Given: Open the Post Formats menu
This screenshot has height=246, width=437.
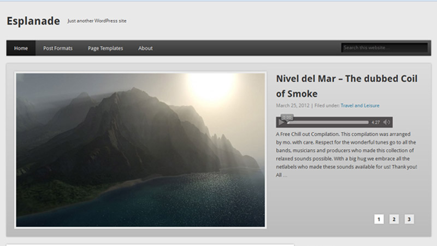Looking at the screenshot, I should pyautogui.click(x=58, y=48).
